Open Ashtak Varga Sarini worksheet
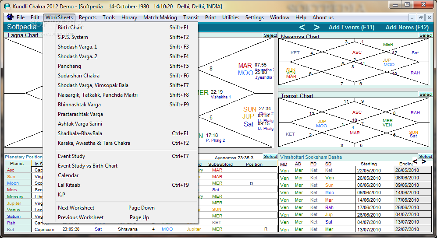This screenshot has height=238, width=437. 121,124
